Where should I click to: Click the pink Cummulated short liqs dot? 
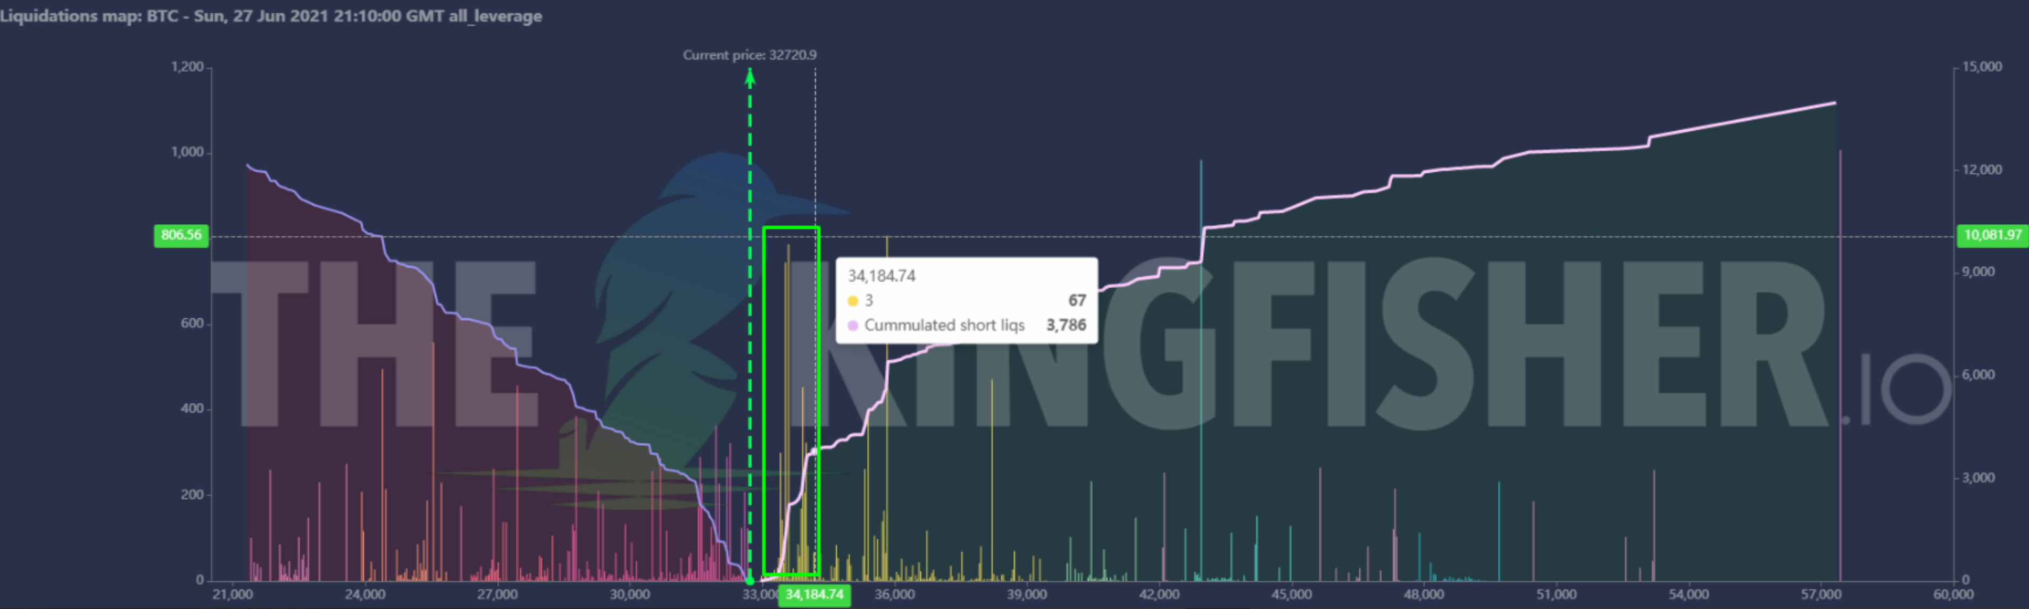852,326
